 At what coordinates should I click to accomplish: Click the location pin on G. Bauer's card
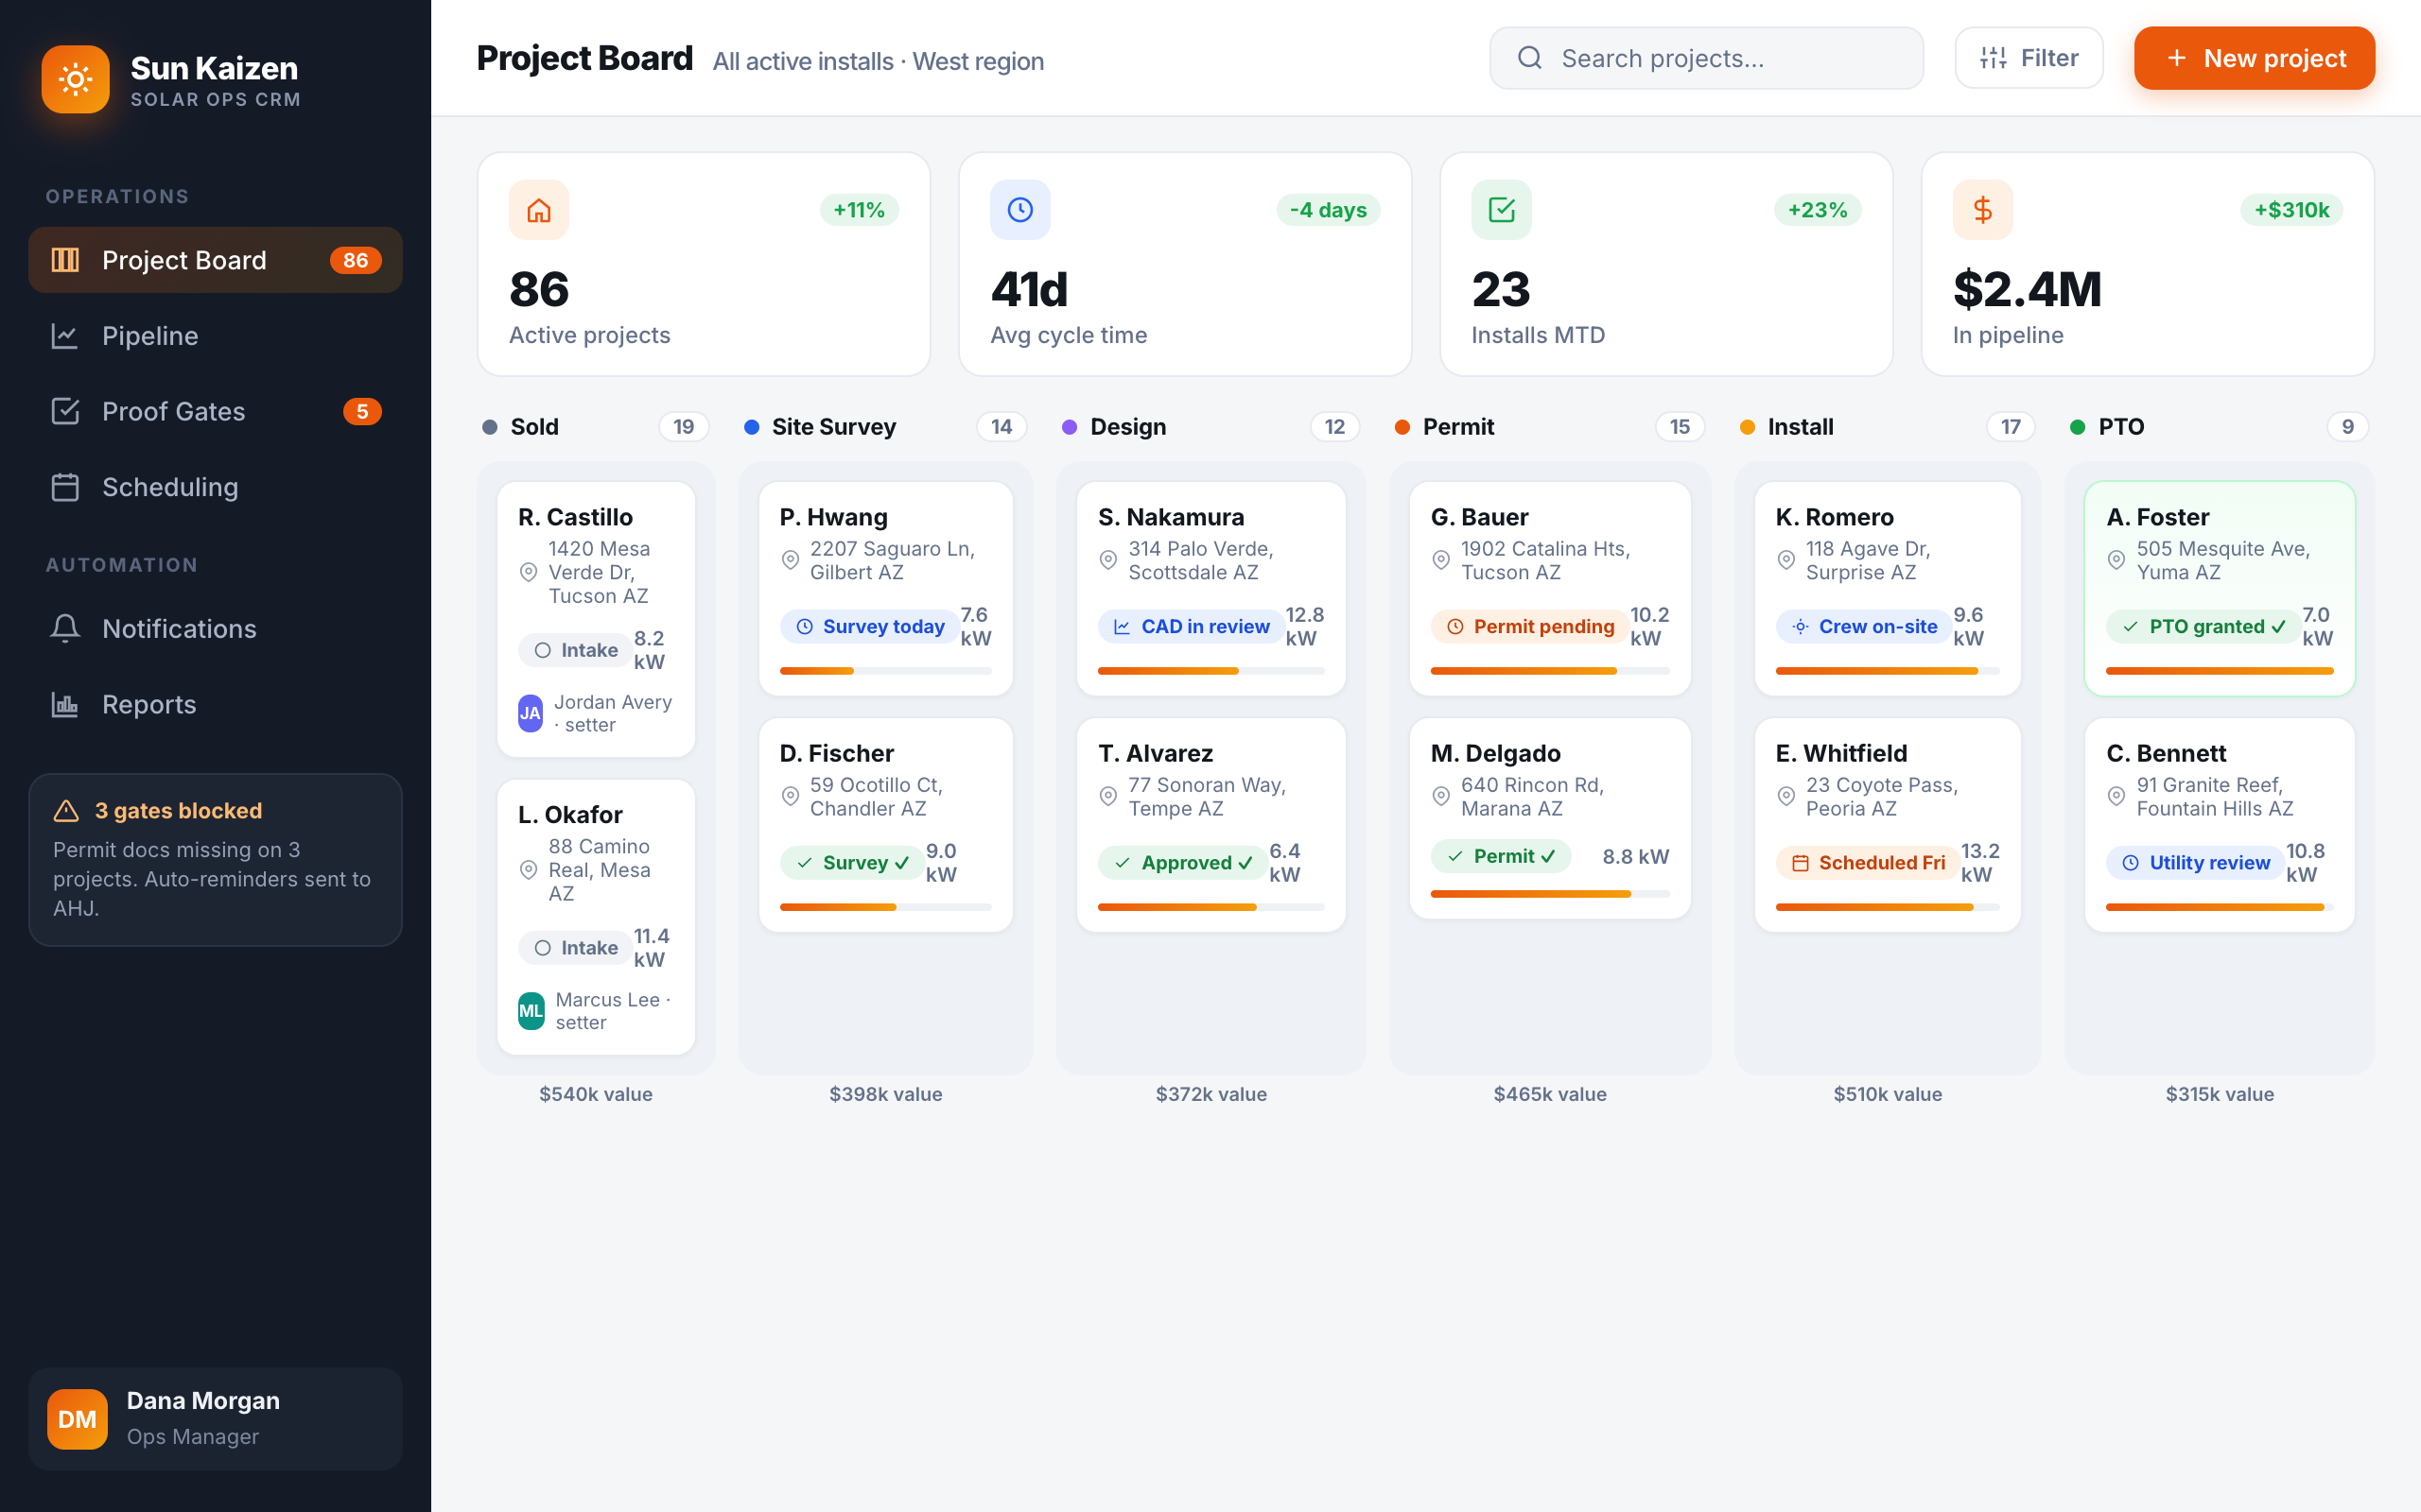pyautogui.click(x=1440, y=560)
